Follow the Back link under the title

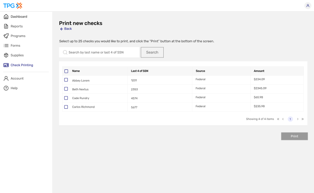[x=66, y=29]
